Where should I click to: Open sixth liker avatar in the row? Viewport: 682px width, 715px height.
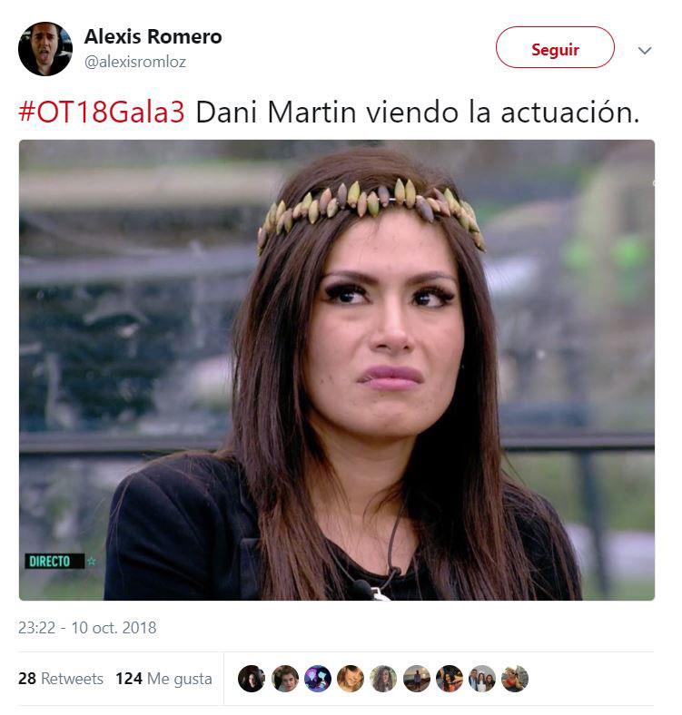point(416,679)
